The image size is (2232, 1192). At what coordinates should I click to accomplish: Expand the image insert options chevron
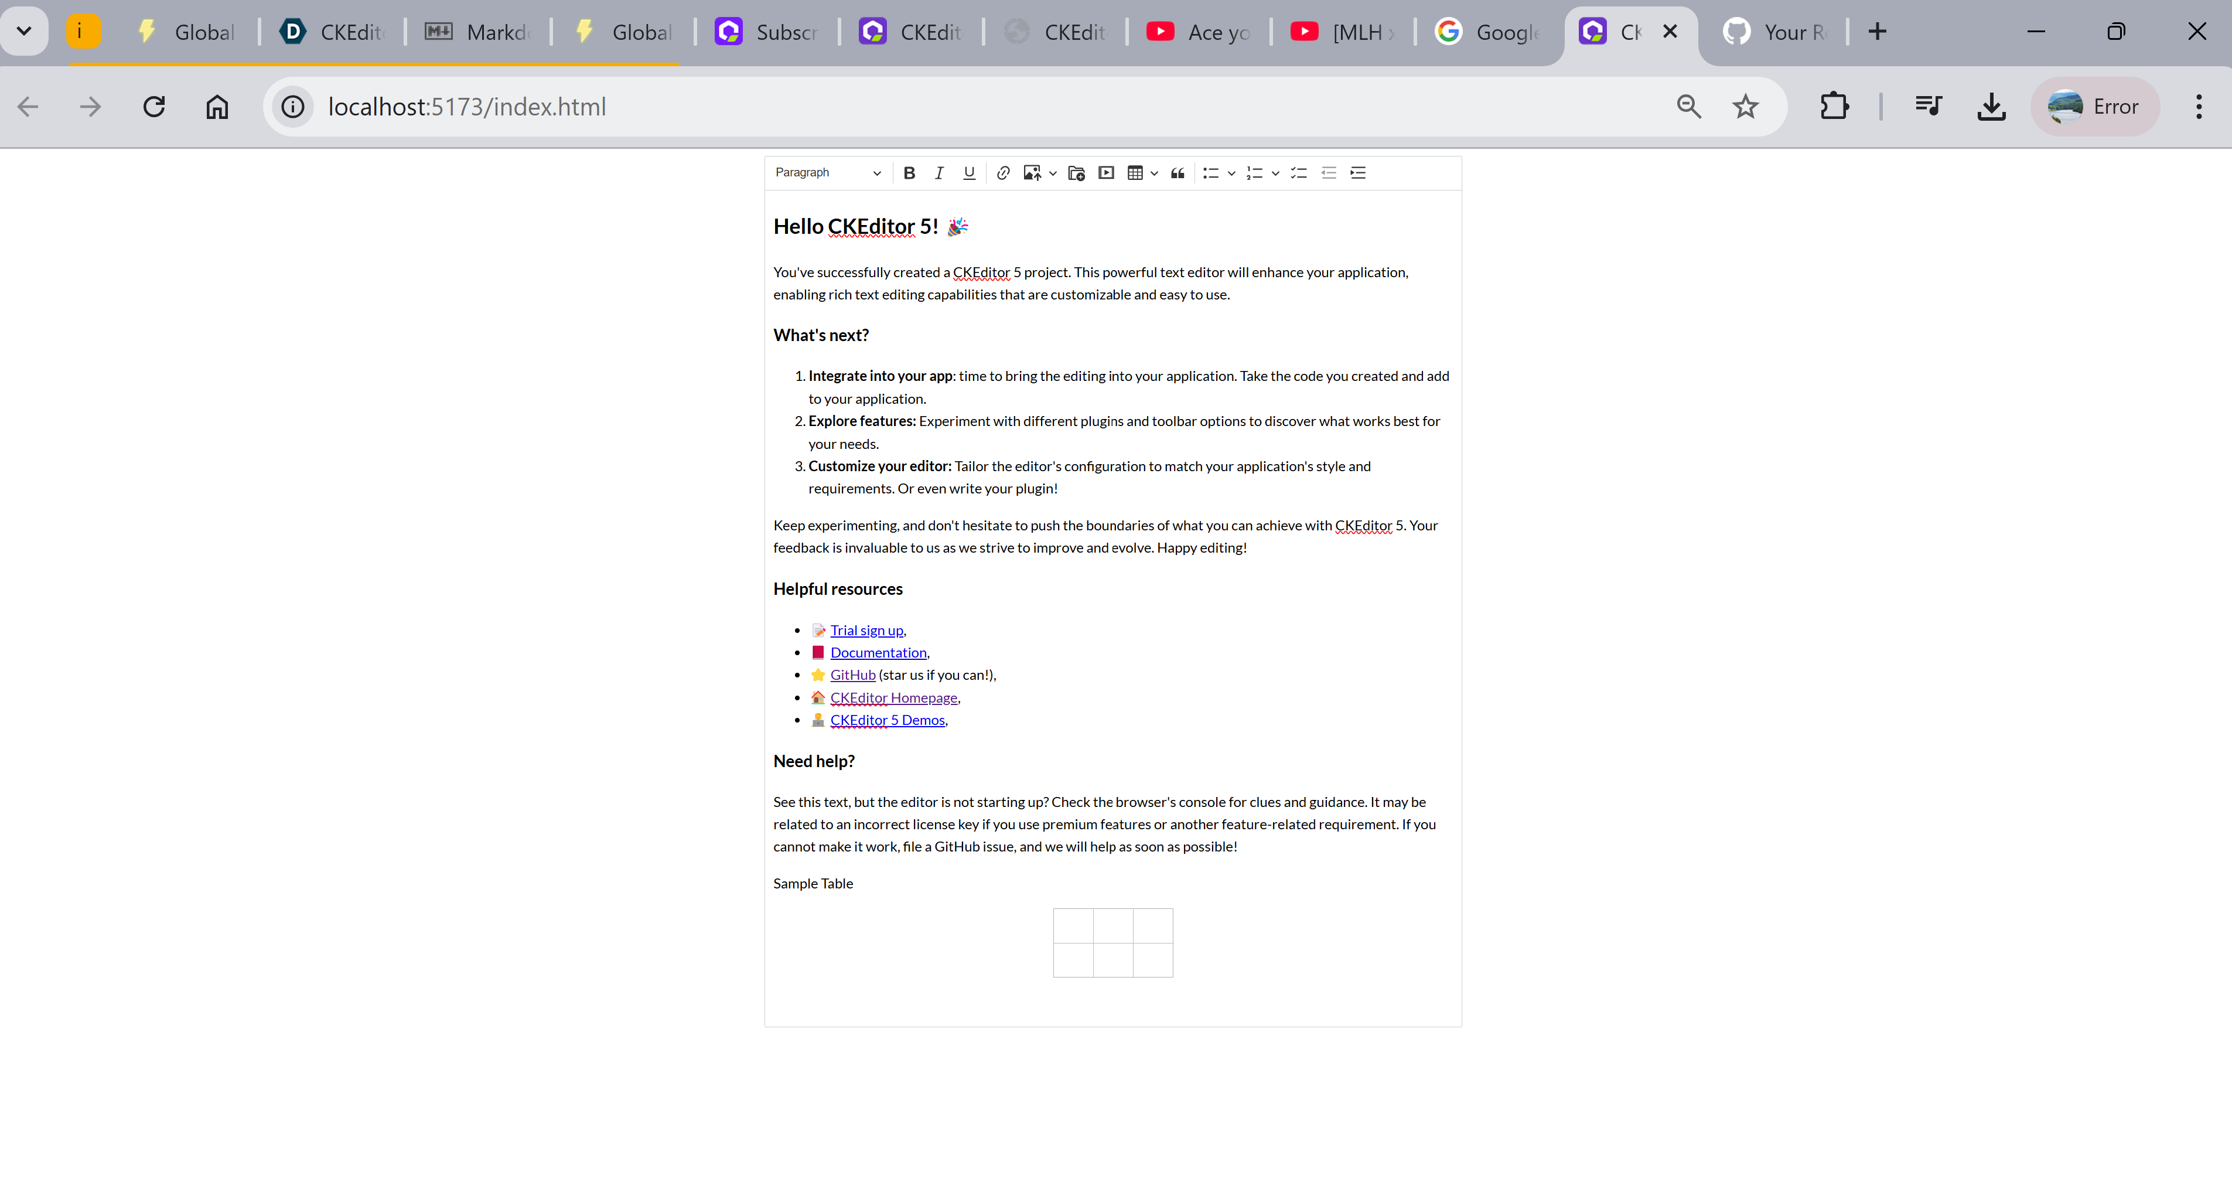[1054, 172]
